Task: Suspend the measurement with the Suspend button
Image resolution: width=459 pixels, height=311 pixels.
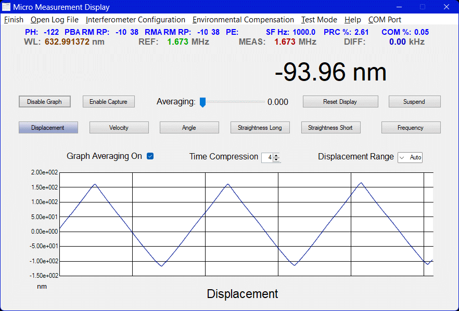Action: [414, 102]
